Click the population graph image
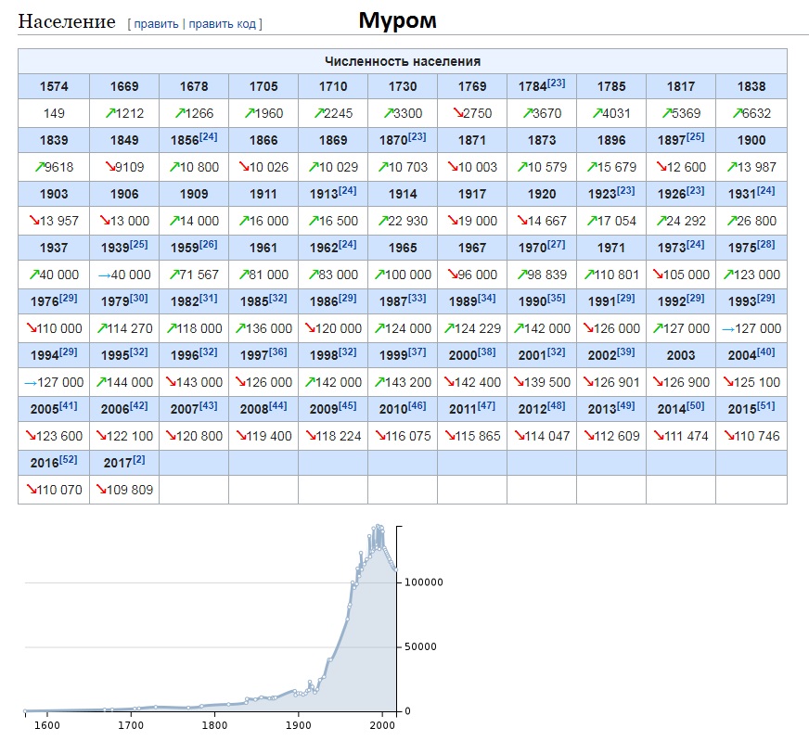This screenshot has width=809, height=741. click(234, 627)
